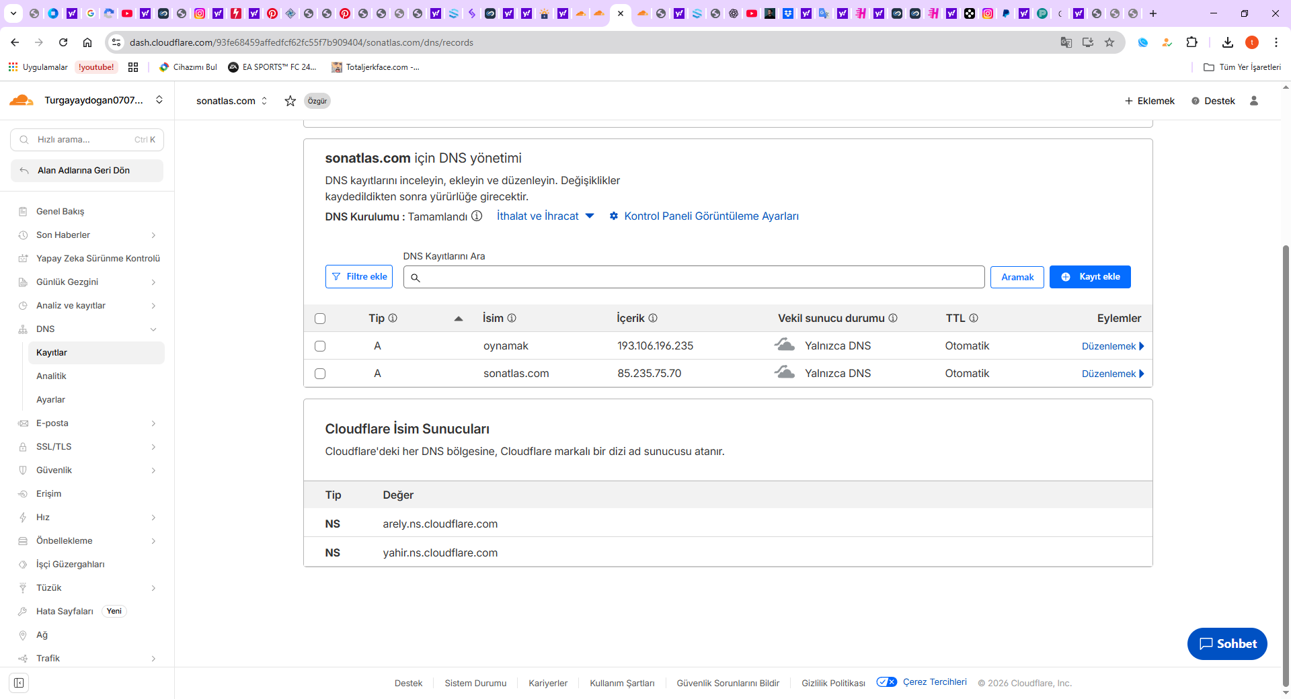
Task: Click the gray cloud icon in the sonatlas.com row
Action: [x=784, y=372]
